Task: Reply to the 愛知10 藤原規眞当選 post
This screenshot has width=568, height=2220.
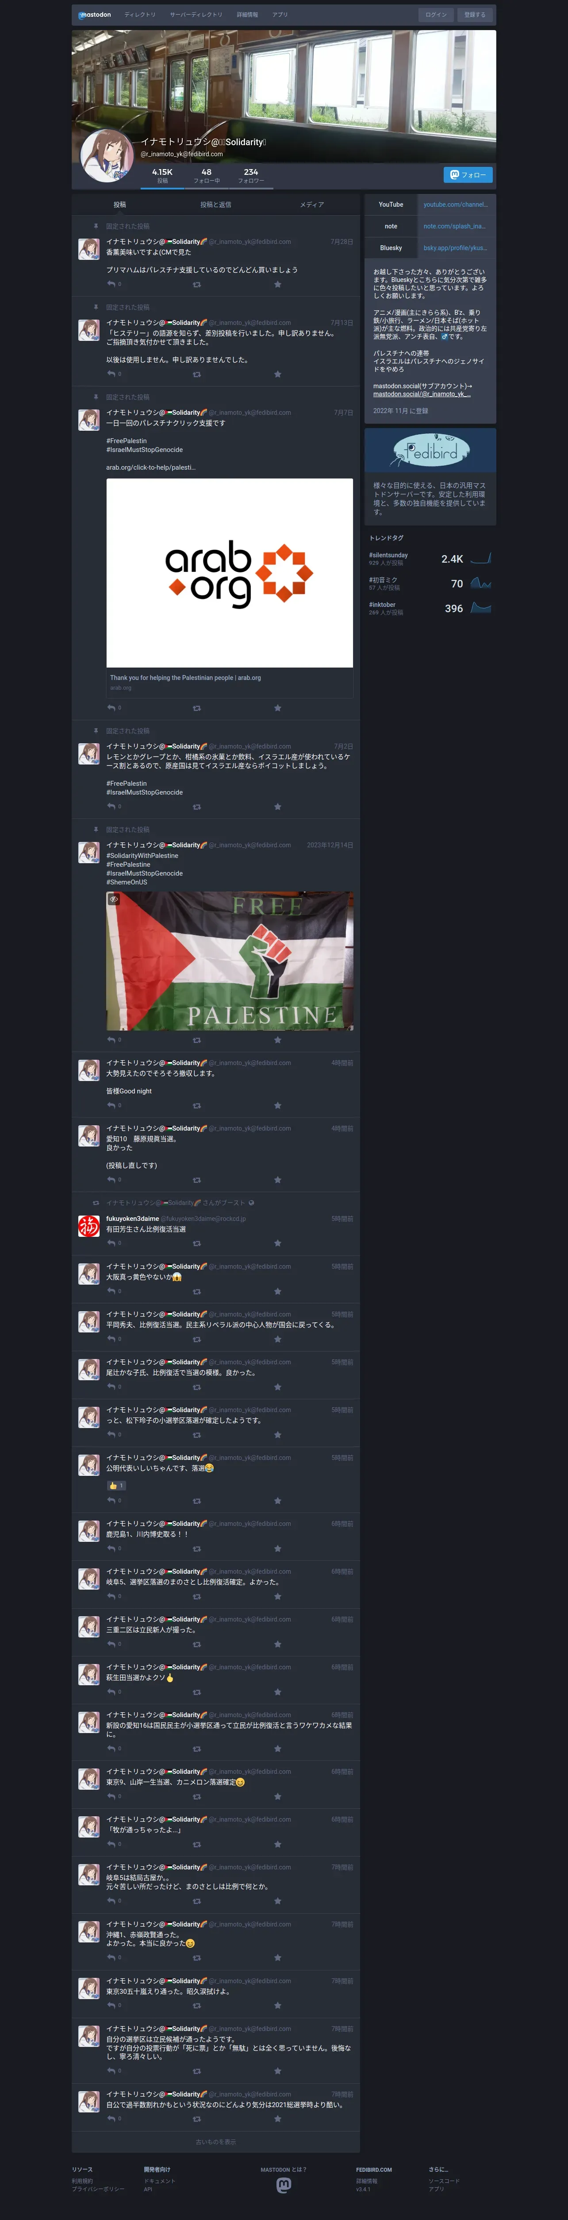Action: pos(111,1180)
